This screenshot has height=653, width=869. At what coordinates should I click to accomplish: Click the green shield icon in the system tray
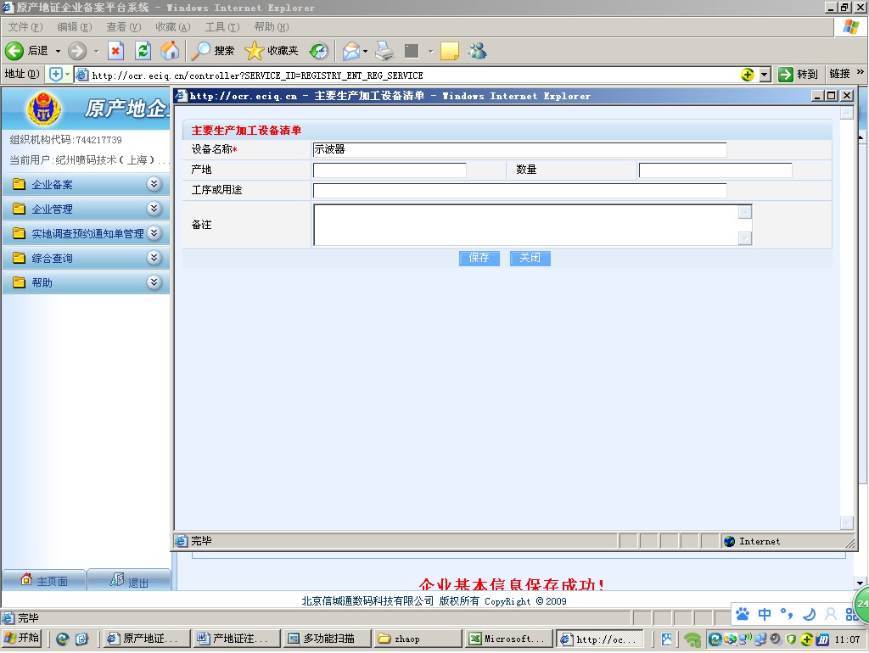(791, 639)
